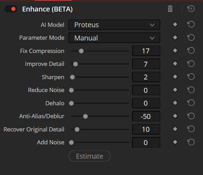Reset Parameter Mode to default
Viewport: 203px width, 175px height.
(x=191, y=38)
